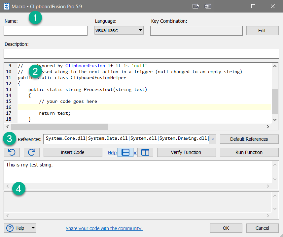
Task: Redo the last undone code edit
Action: coord(32,152)
